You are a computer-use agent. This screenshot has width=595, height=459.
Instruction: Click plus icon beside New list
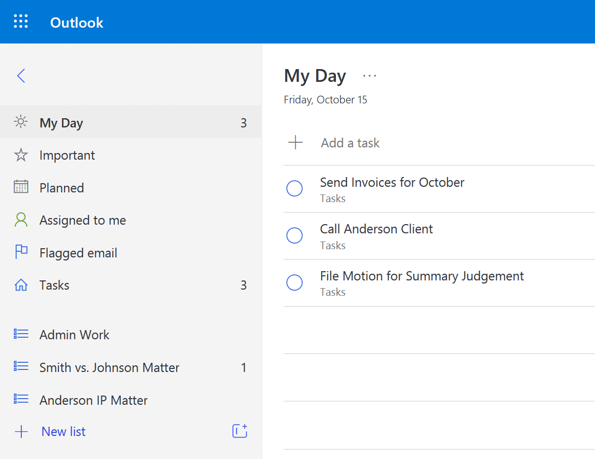(22, 432)
